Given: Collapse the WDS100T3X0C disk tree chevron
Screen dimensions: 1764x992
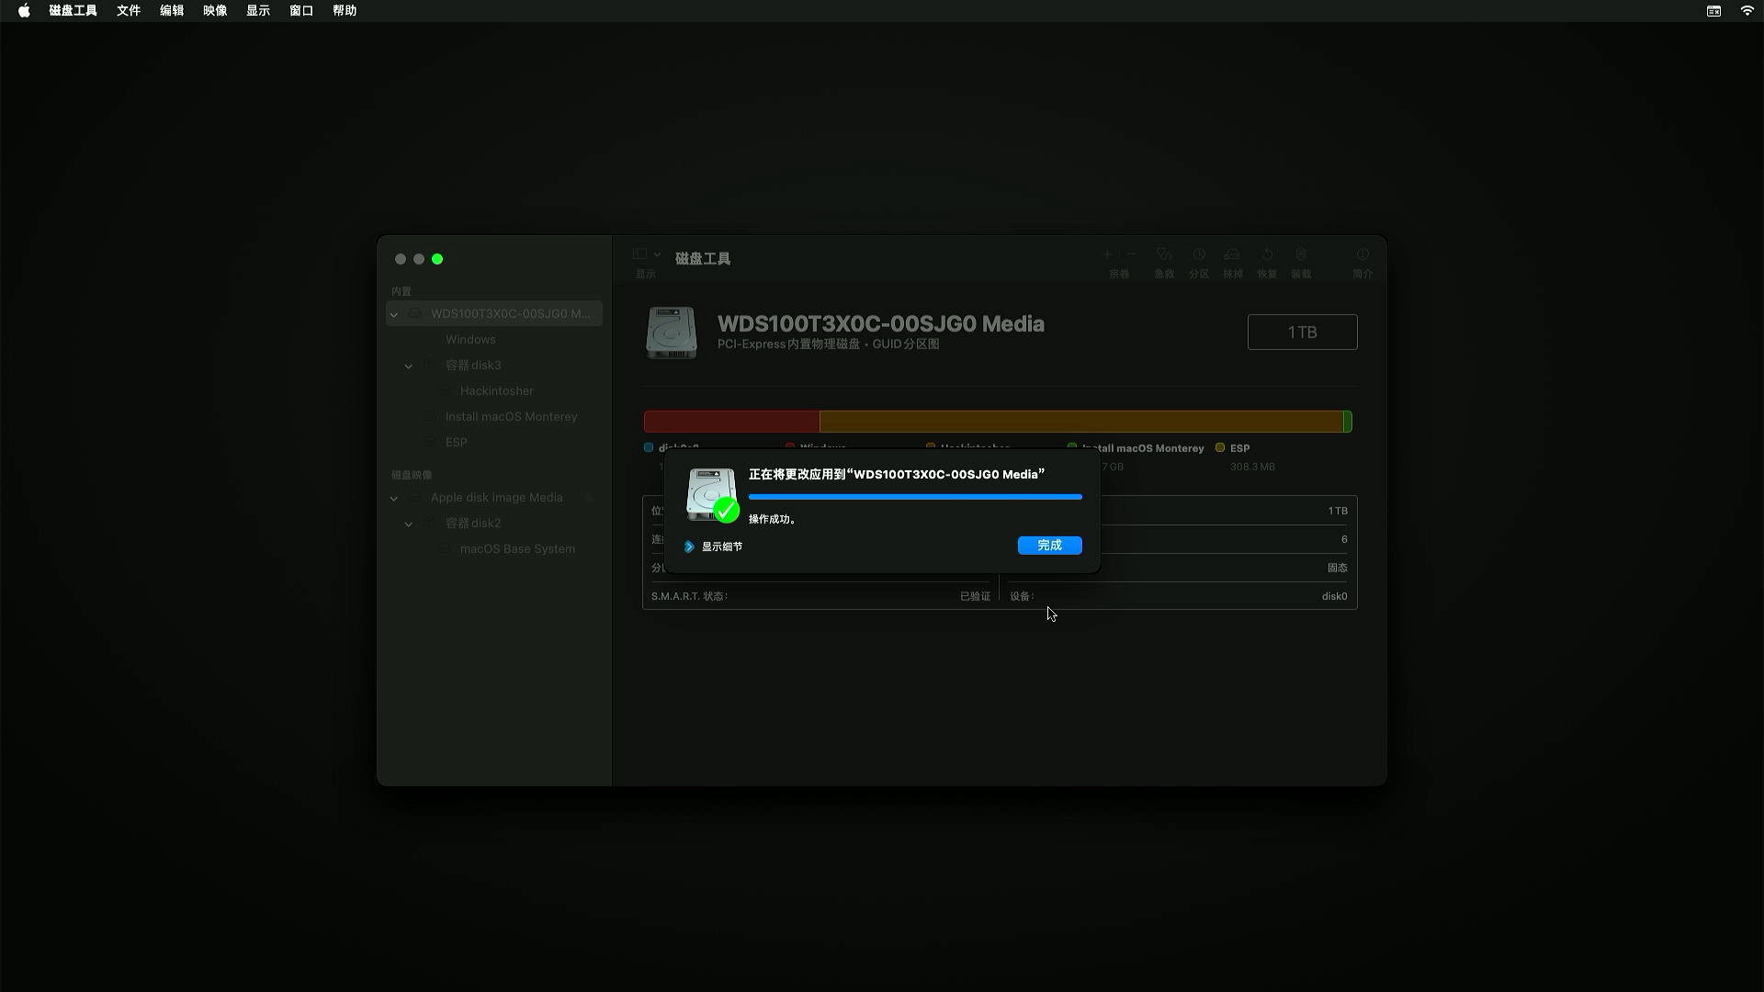Looking at the screenshot, I should point(394,314).
